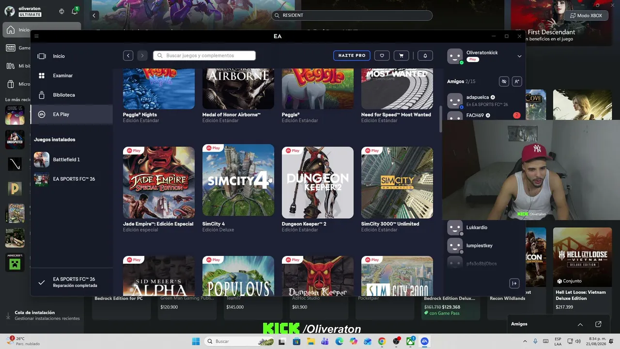Click the HAZTE PRO button

pos(352,56)
